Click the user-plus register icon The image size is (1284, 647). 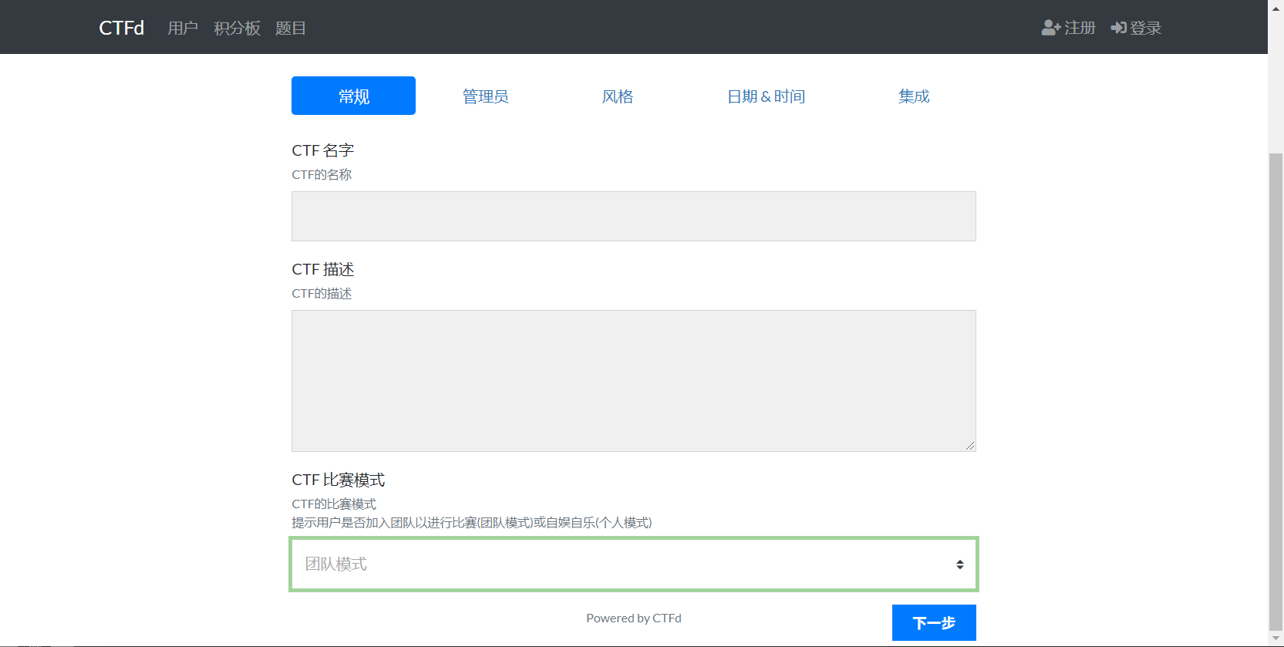click(1050, 28)
